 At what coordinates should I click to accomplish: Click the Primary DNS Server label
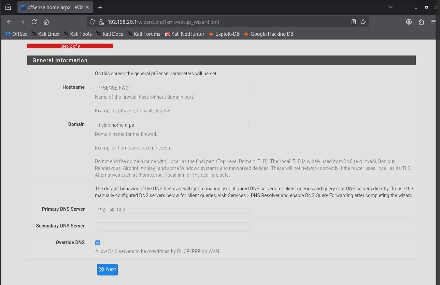tap(63, 209)
